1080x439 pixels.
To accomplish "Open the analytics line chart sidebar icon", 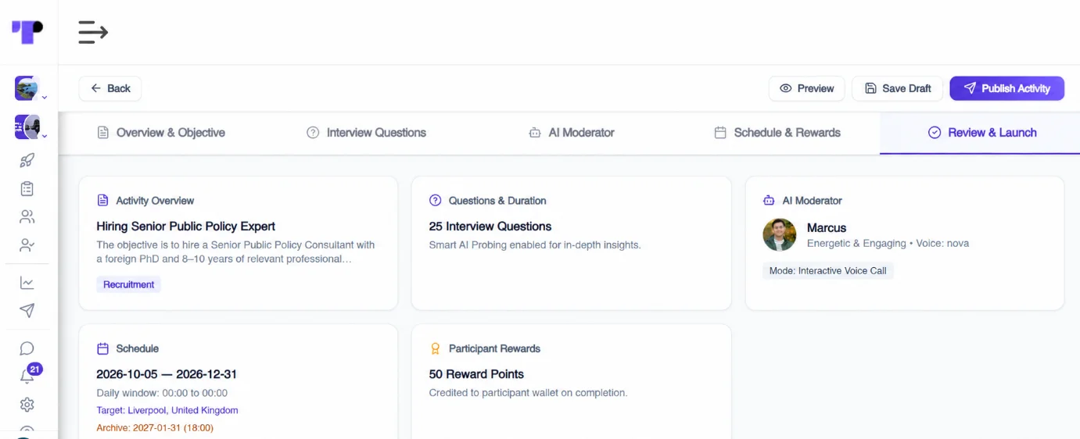I will click(27, 283).
